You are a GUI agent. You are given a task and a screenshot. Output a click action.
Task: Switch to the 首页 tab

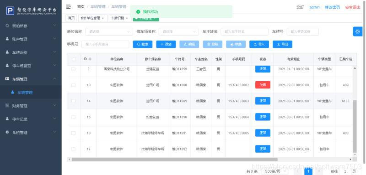71,18
